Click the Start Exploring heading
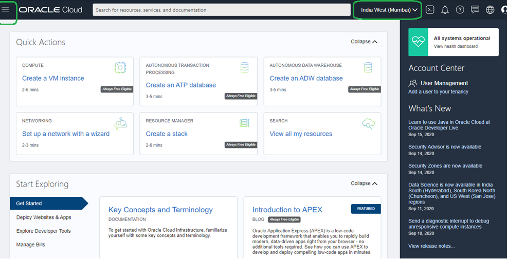The height and width of the screenshot is (259, 507). point(42,184)
